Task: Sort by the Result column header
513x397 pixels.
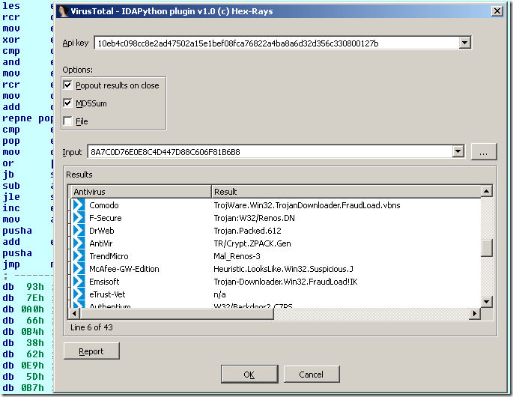Action: (x=346, y=192)
